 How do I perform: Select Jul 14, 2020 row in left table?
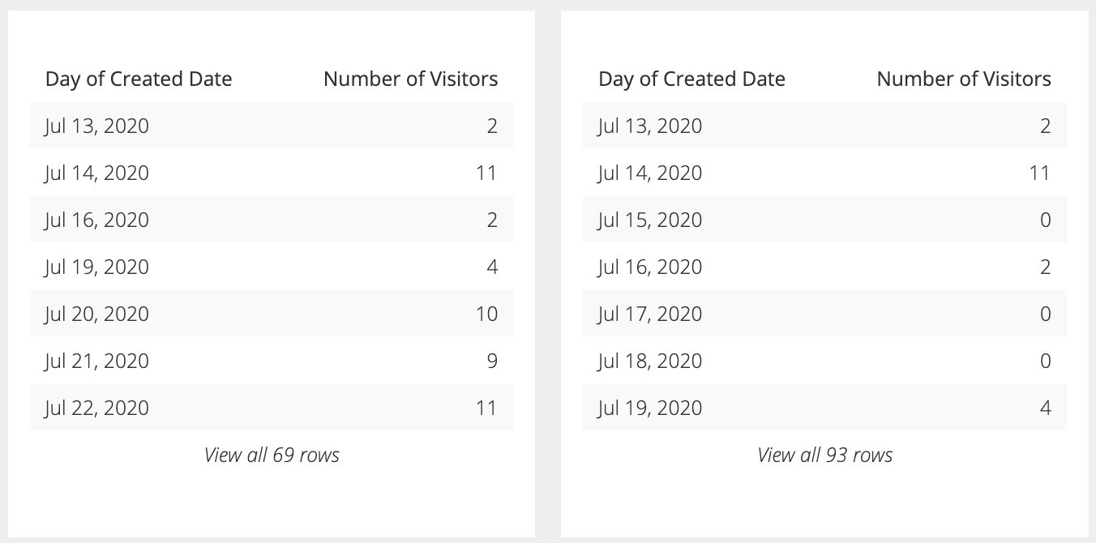coord(272,173)
